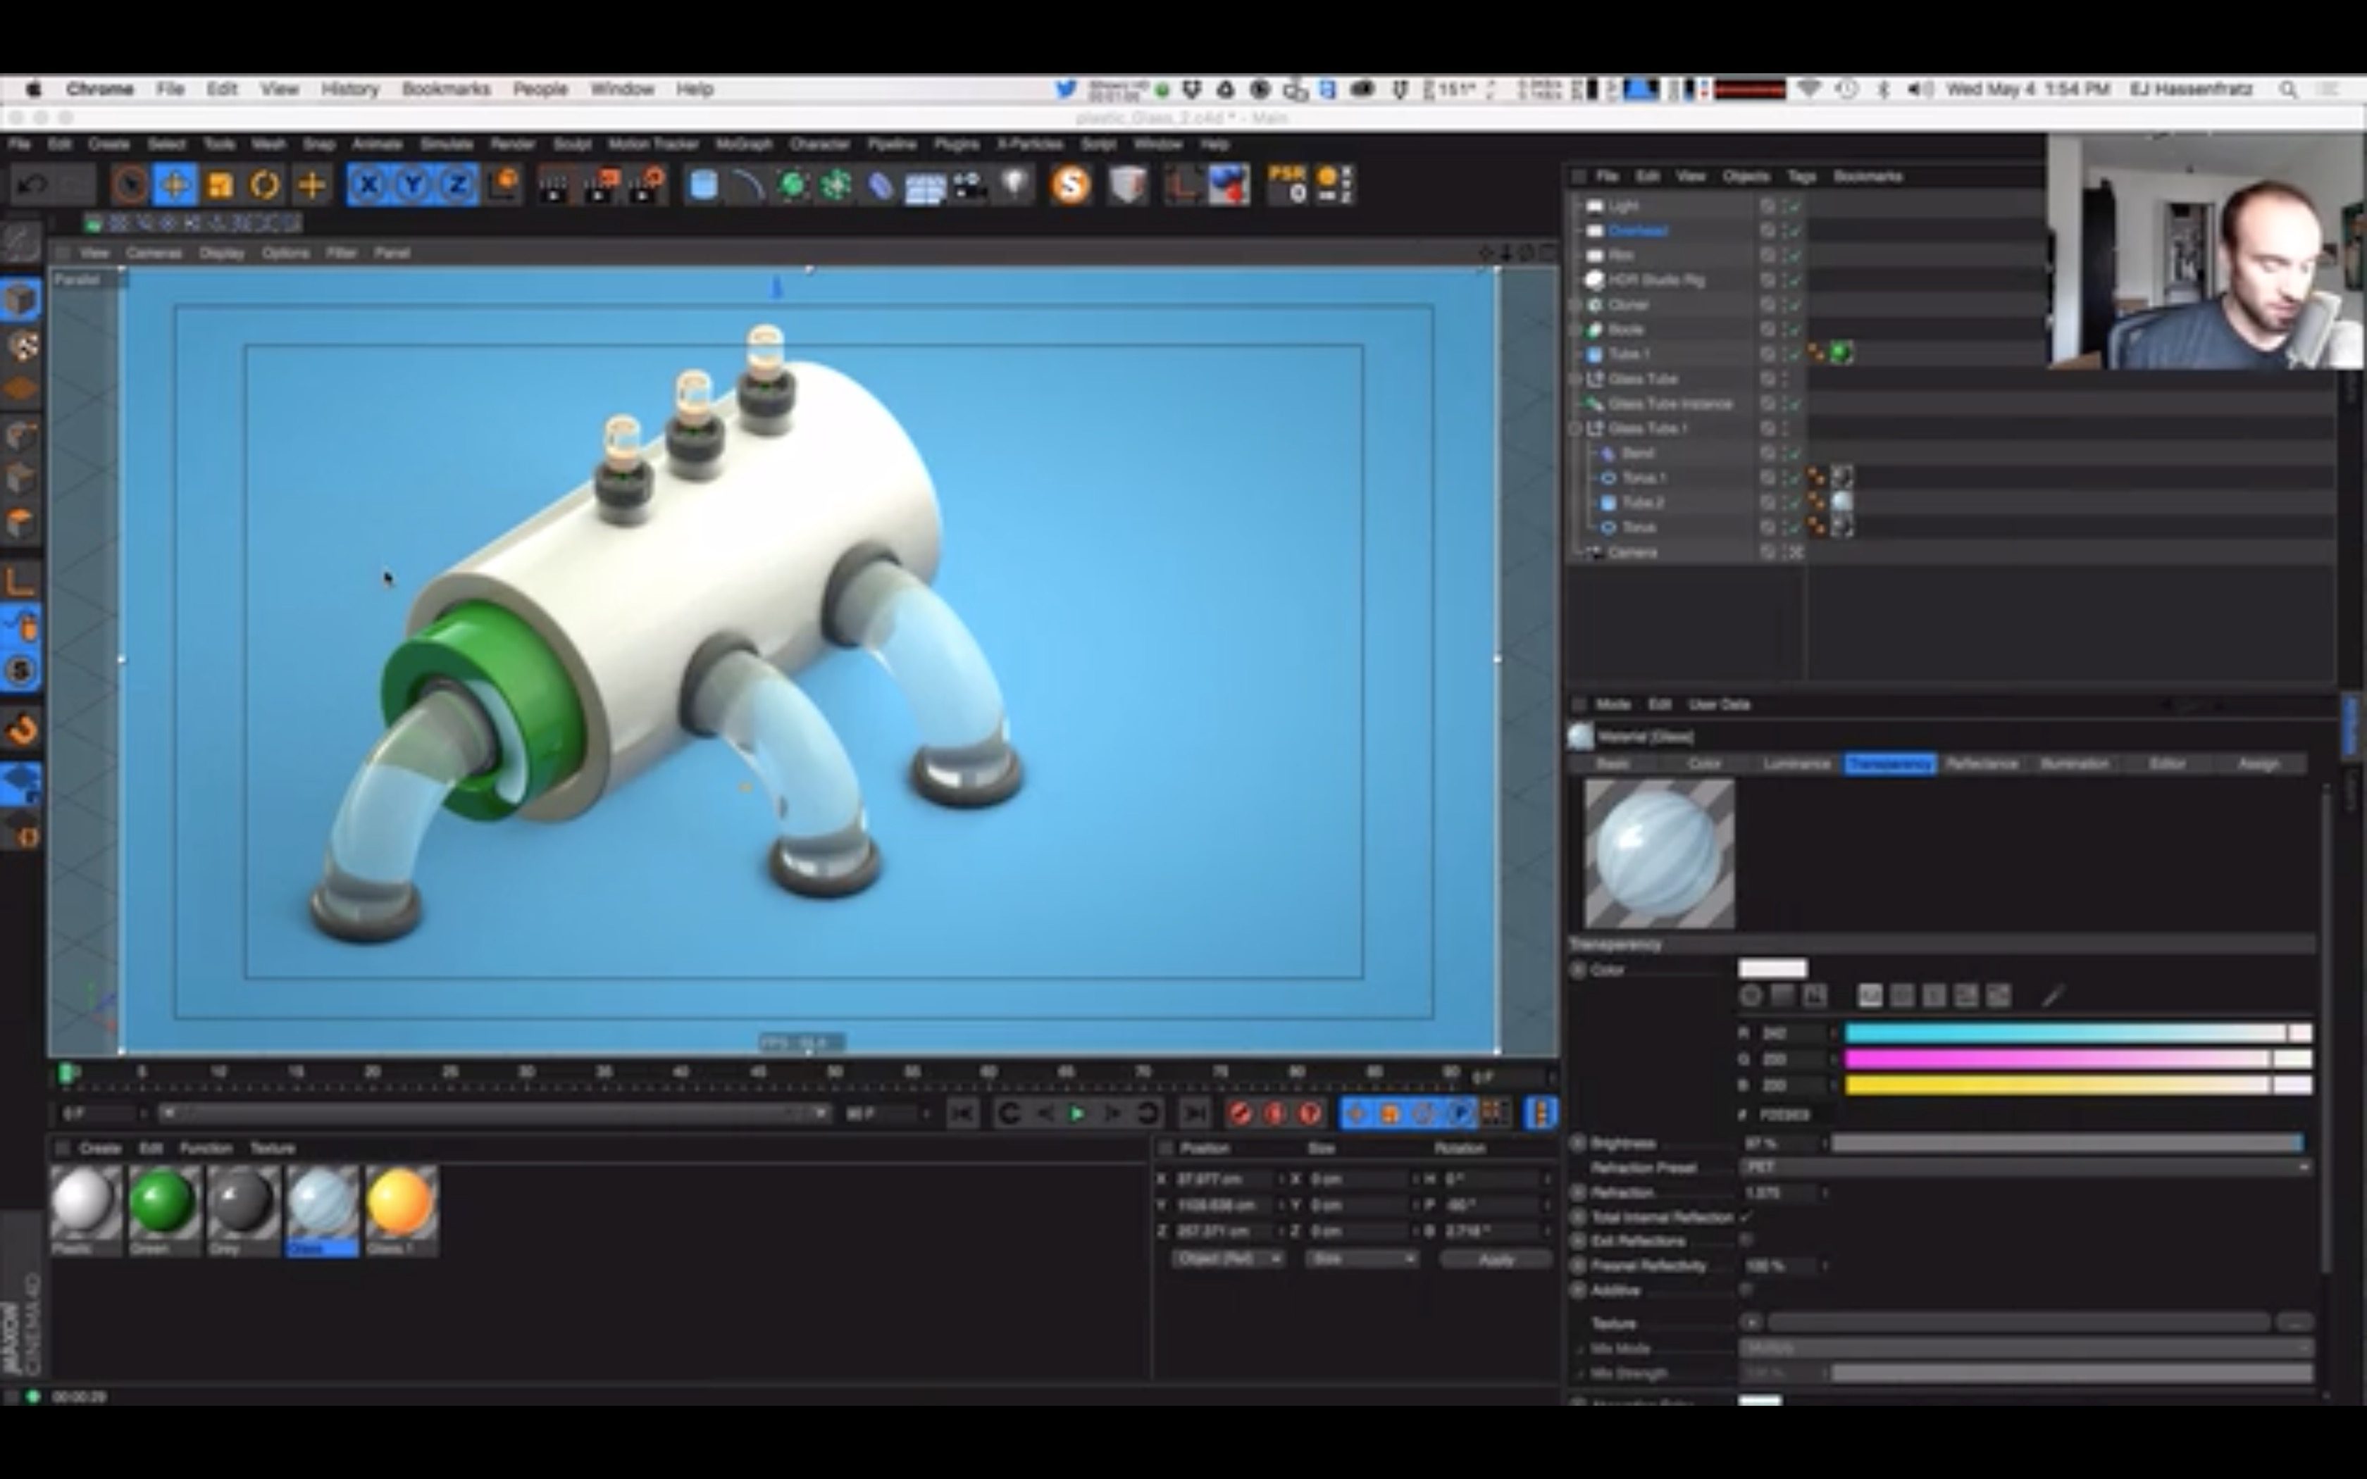Viewport: 2367px width, 1479px height.
Task: Open the Mix Mode dropdown
Action: coord(2025,1348)
